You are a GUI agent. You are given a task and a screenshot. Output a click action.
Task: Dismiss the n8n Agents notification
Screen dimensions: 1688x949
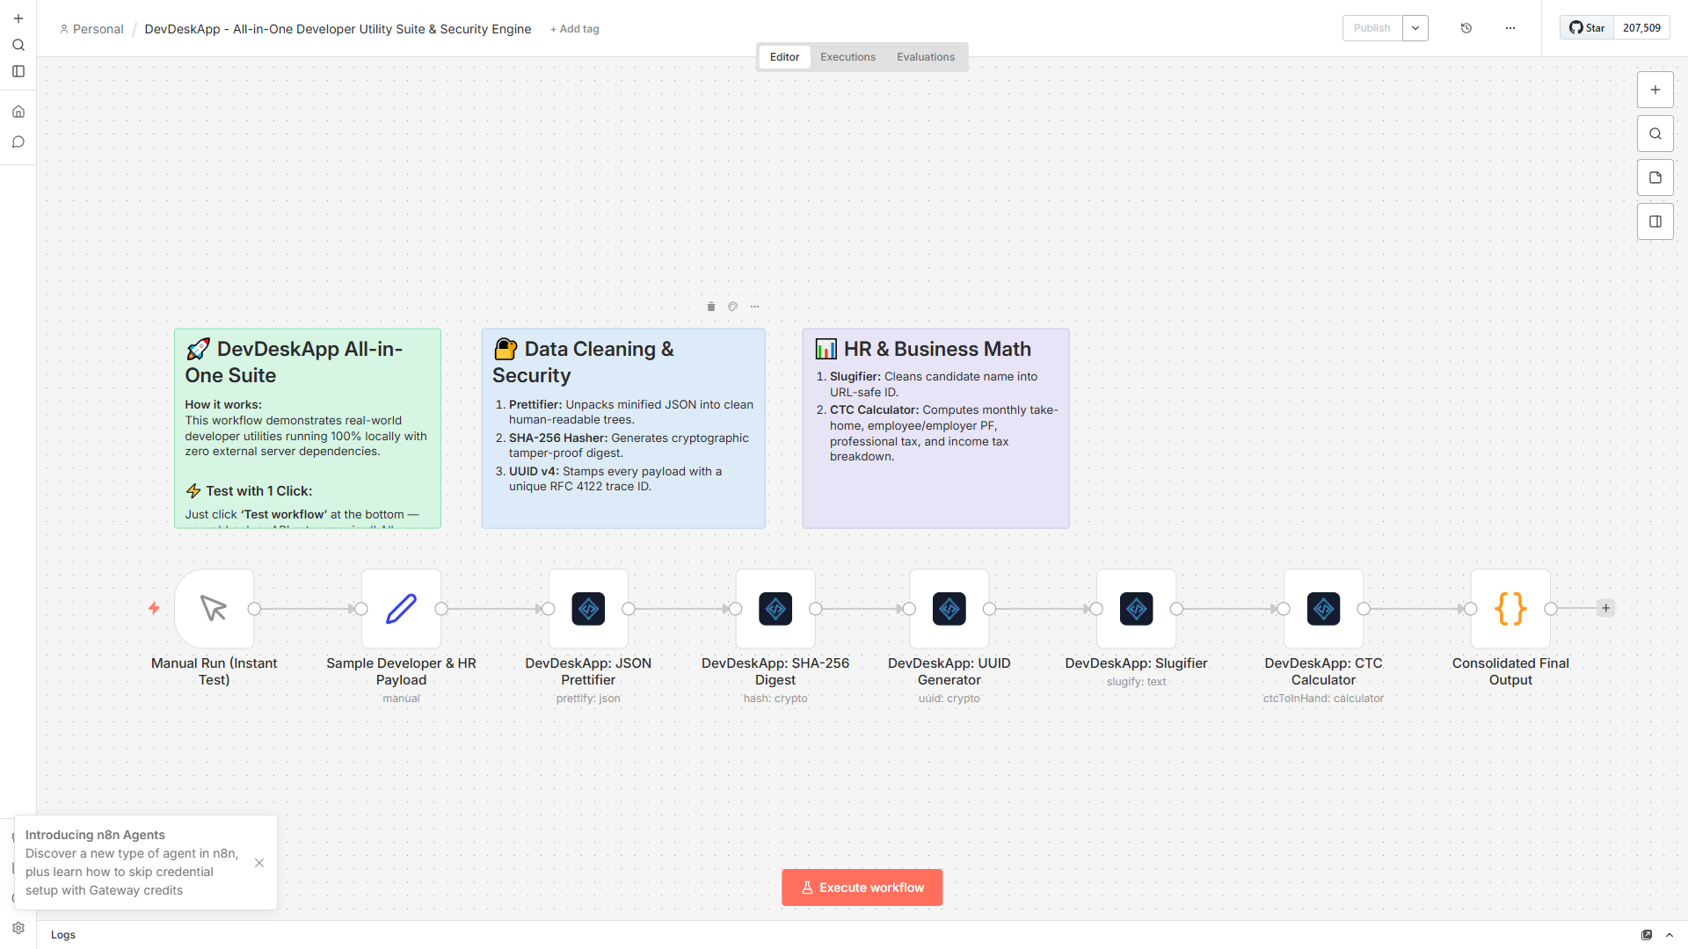pyautogui.click(x=259, y=863)
